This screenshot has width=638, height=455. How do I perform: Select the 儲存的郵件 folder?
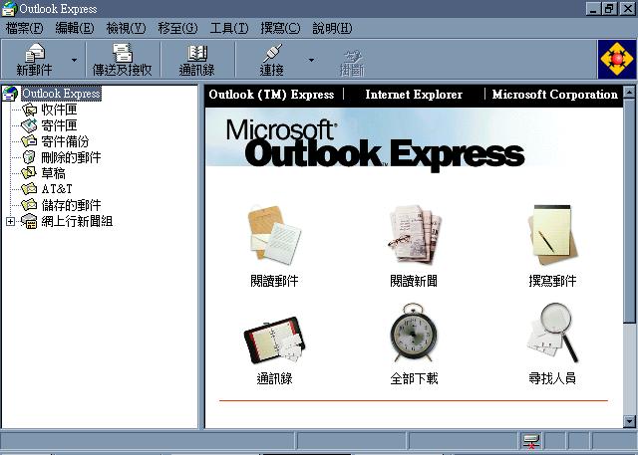pos(71,205)
